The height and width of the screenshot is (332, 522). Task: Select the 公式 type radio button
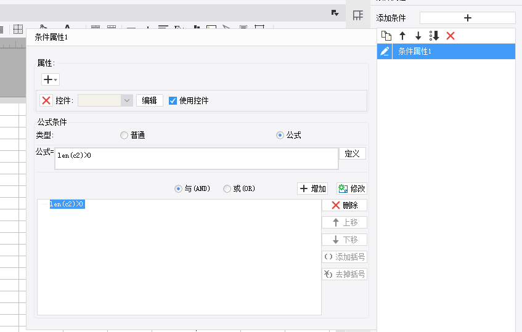tap(280, 135)
